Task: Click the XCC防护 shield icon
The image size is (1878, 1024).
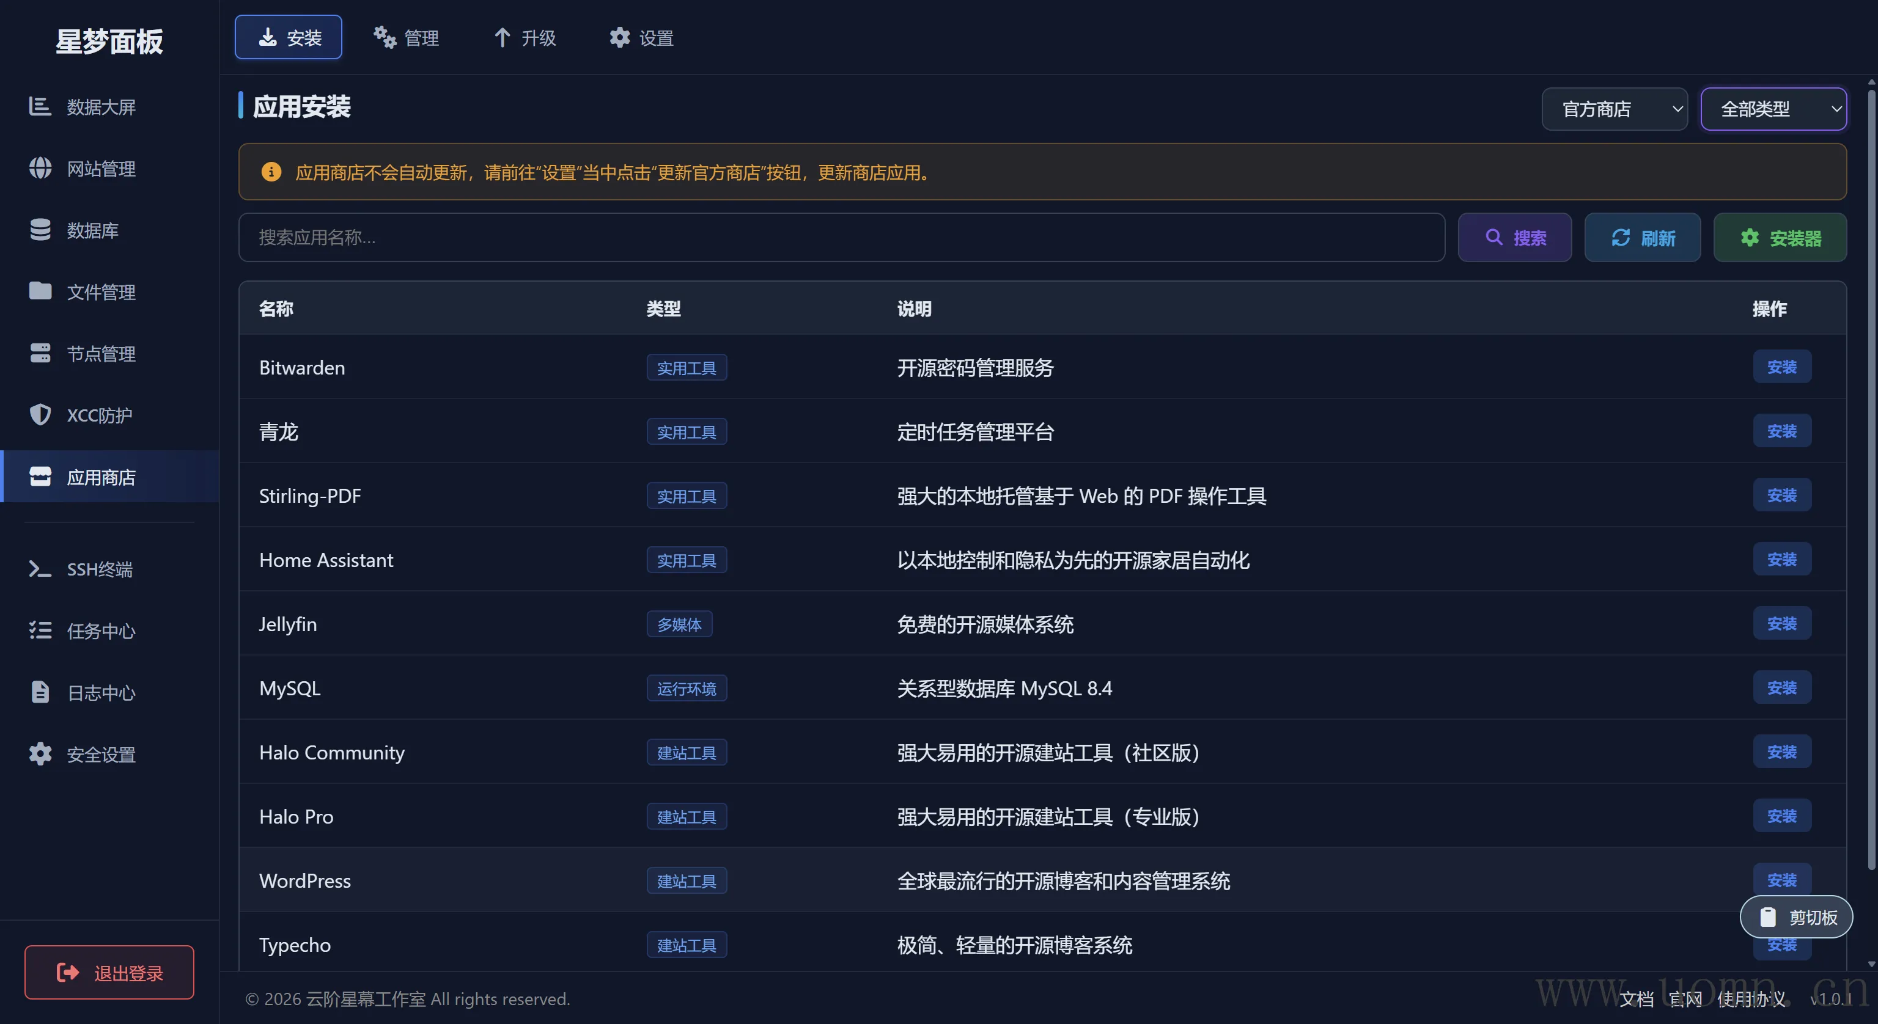Action: (40, 415)
